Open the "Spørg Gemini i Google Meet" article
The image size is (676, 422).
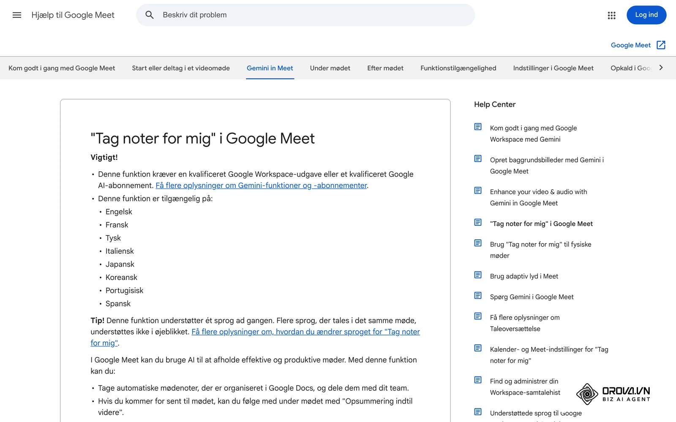tap(532, 297)
